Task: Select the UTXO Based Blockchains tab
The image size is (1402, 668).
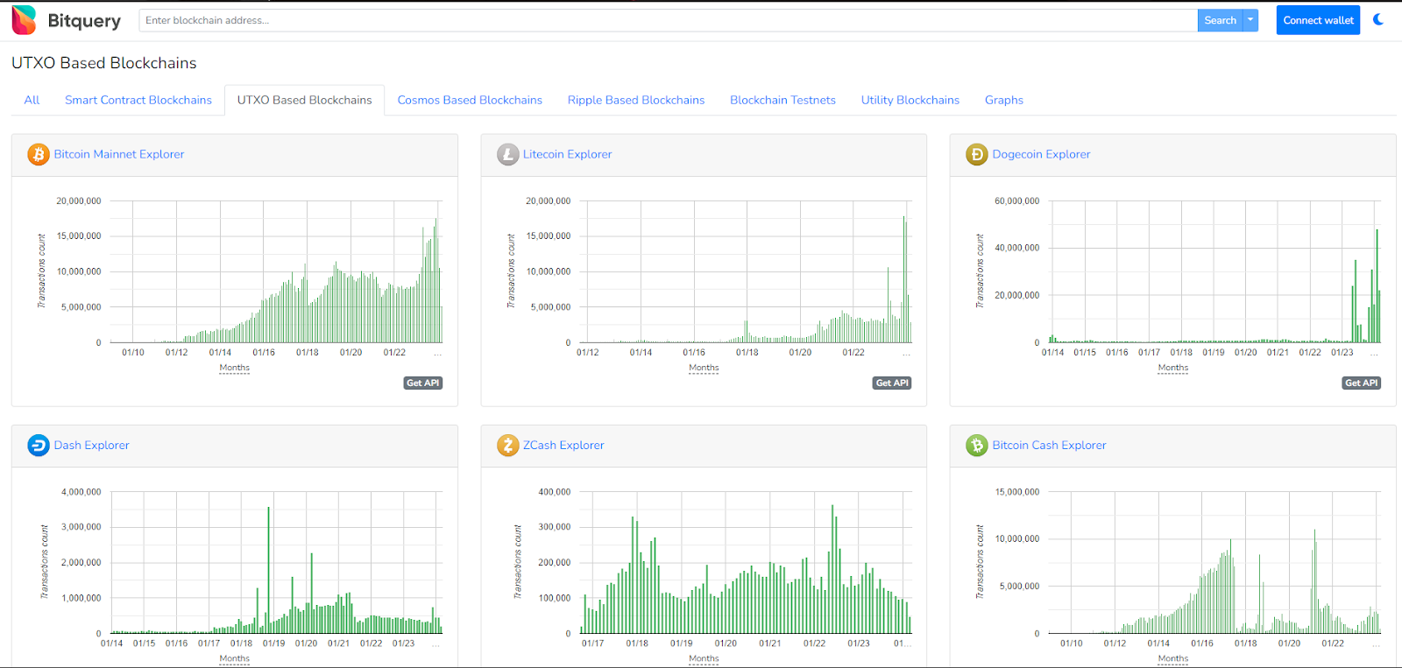Action: tap(305, 100)
